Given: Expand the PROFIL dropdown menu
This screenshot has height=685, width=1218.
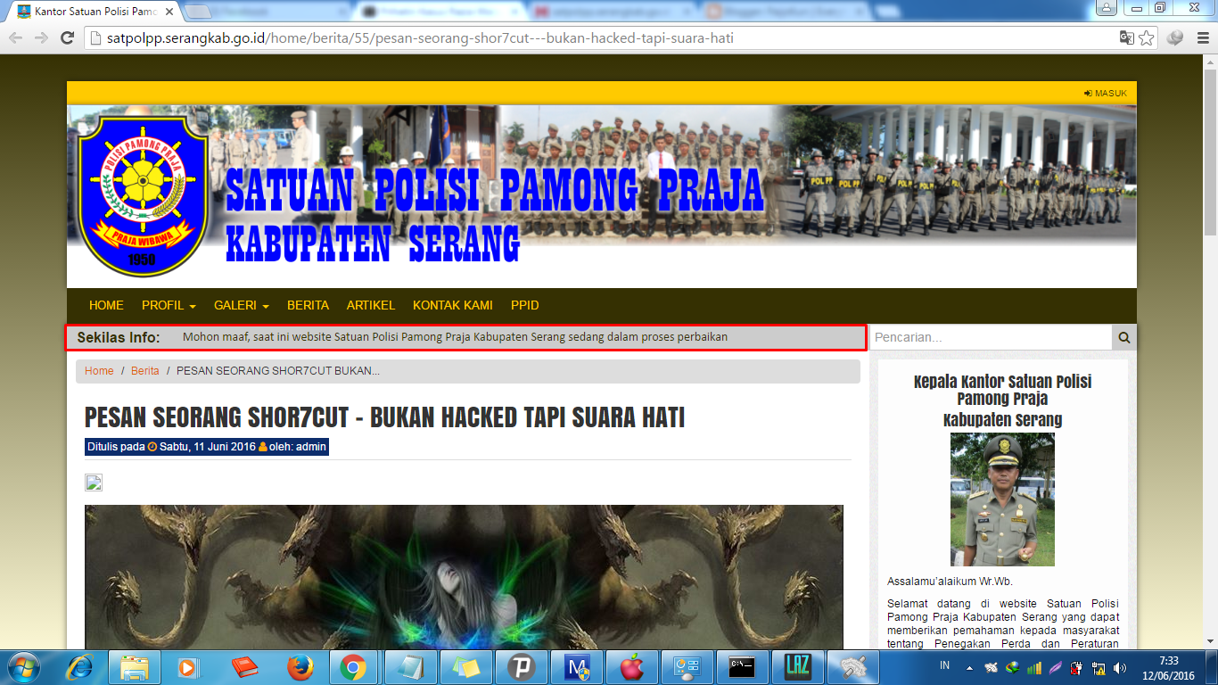Looking at the screenshot, I should [169, 305].
